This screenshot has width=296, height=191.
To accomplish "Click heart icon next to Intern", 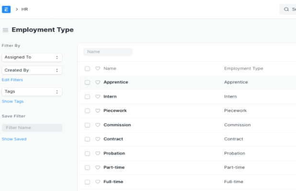I will pos(98,96).
